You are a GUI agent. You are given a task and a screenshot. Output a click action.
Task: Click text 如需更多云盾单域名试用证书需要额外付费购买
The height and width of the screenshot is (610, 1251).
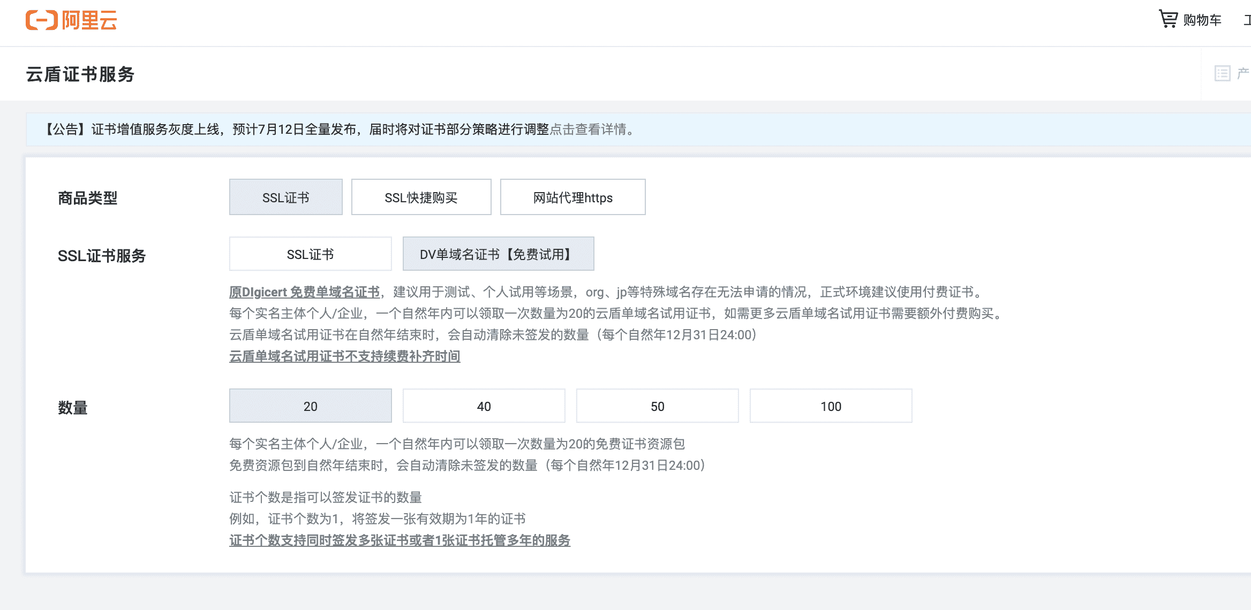pyautogui.click(x=859, y=314)
